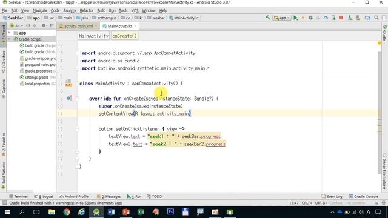Click the onCreate() breadcrumb
The image size is (388, 218).
pyautogui.click(x=124, y=36)
